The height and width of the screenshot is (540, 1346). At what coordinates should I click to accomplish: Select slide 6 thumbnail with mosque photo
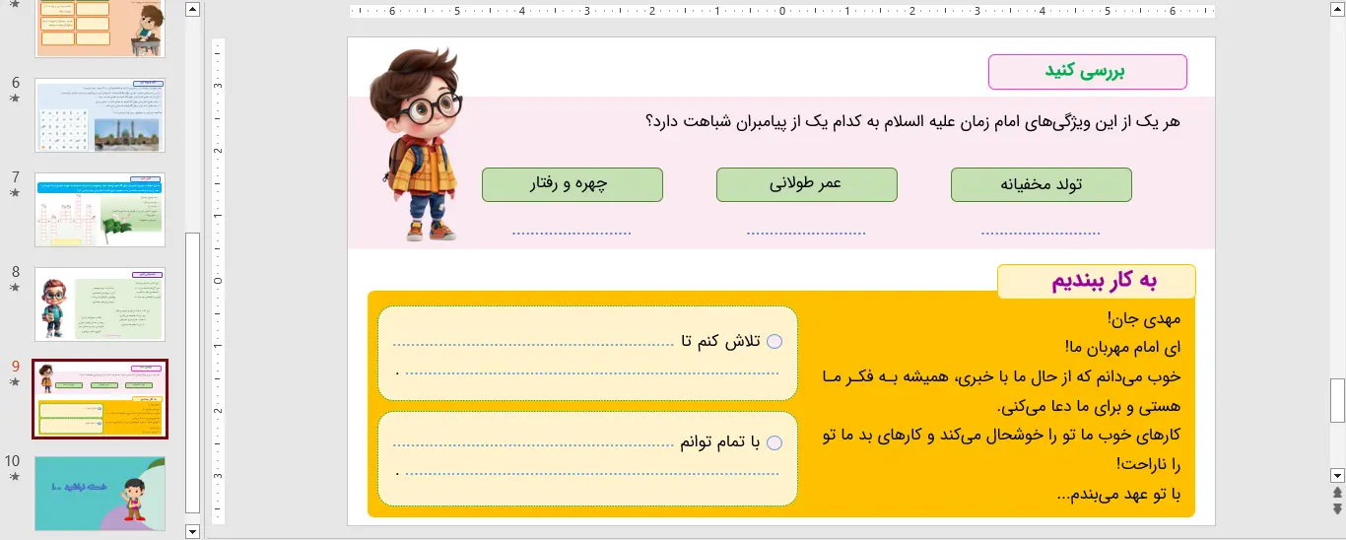(x=101, y=115)
